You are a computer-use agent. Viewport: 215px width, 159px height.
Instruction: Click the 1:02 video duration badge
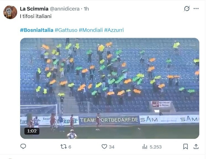pyautogui.click(x=32, y=131)
